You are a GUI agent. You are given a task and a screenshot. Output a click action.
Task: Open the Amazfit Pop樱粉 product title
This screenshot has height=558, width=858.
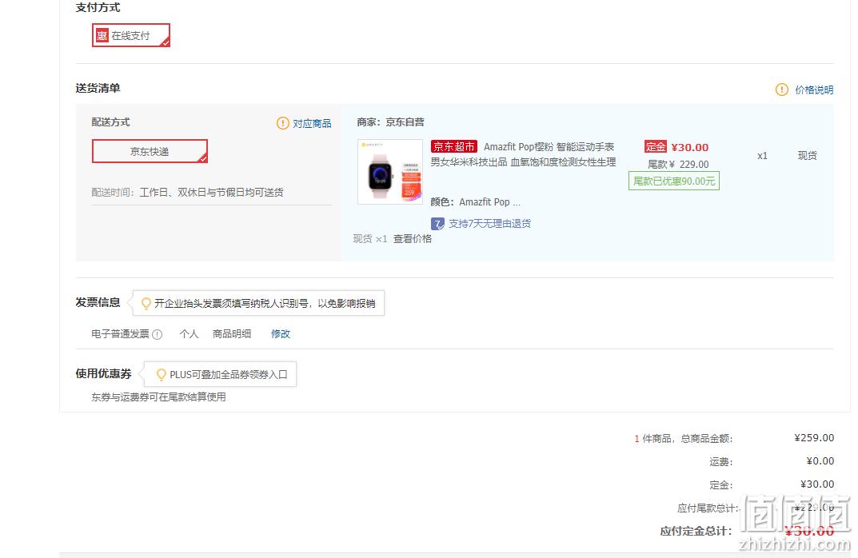coord(523,154)
